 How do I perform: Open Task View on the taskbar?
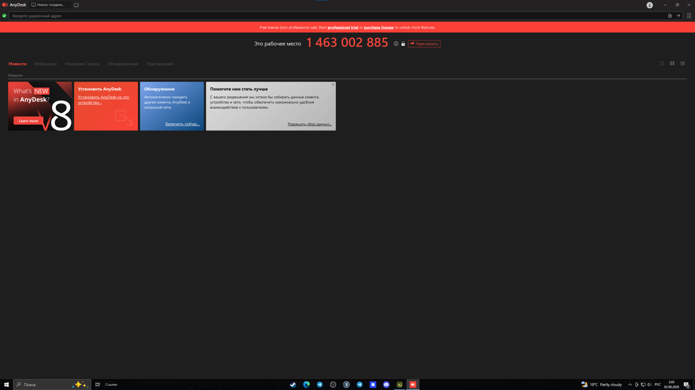(97, 385)
